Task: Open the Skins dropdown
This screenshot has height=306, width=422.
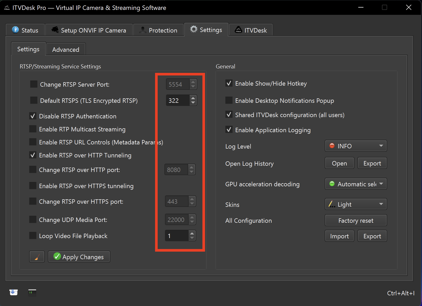Action: (x=356, y=204)
